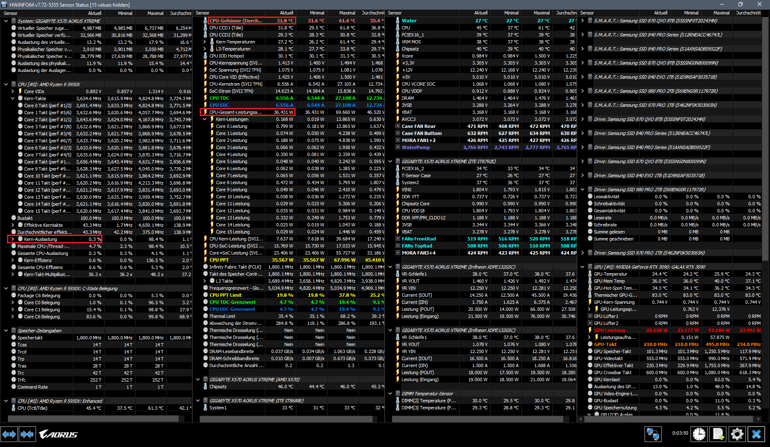
Task: Click the clock icon beside Bustakt
Action: click(x=14, y=218)
